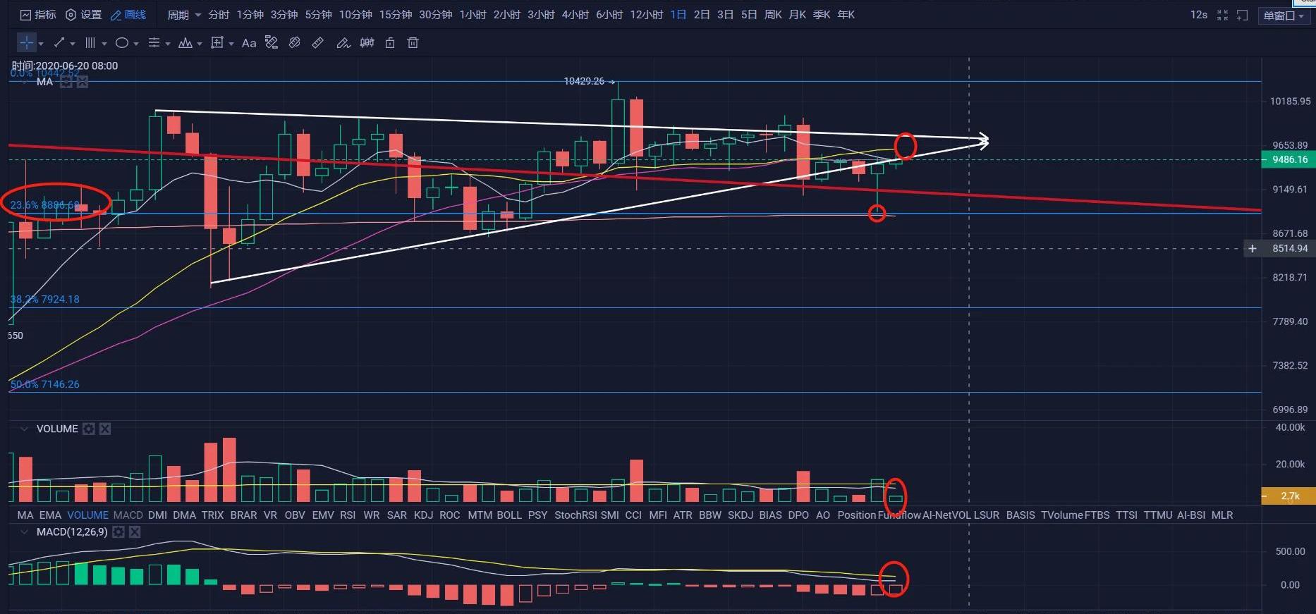Image resolution: width=1316 pixels, height=614 pixels.
Task: Click the 9486.16 current price label
Action: (x=1288, y=159)
